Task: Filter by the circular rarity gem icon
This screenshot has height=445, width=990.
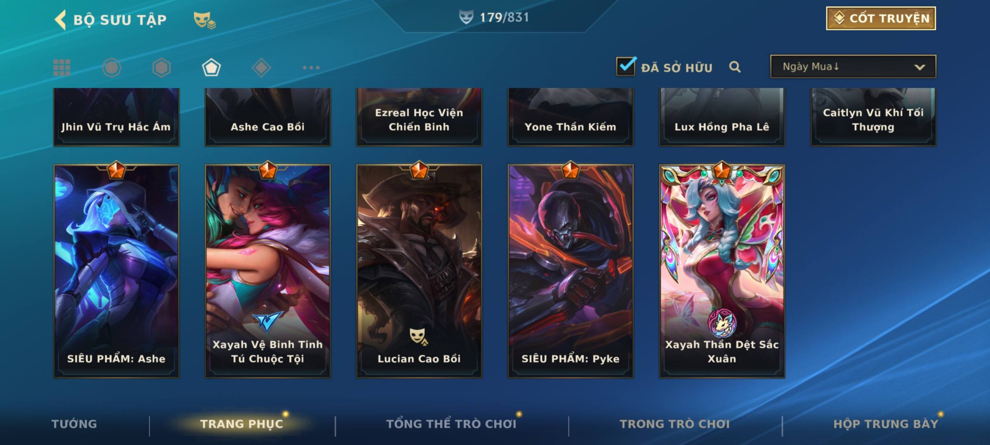Action: point(112,68)
